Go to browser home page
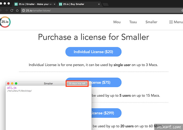This screenshot has width=183, height=130. tap(17, 10)
